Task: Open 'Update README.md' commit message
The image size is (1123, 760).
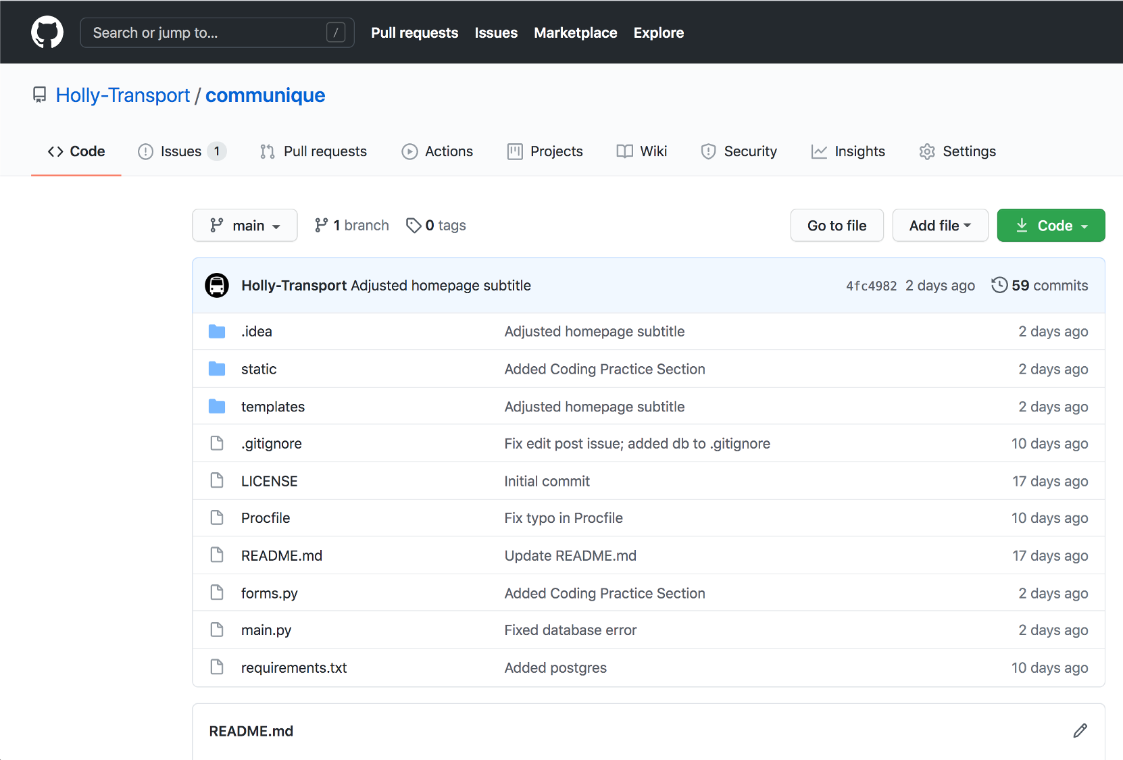Action: 570,555
